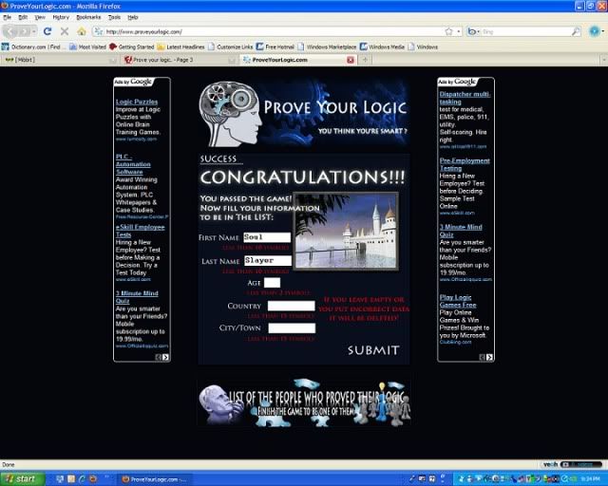Click the First Name input field
This screenshot has height=486, width=608.
point(267,237)
